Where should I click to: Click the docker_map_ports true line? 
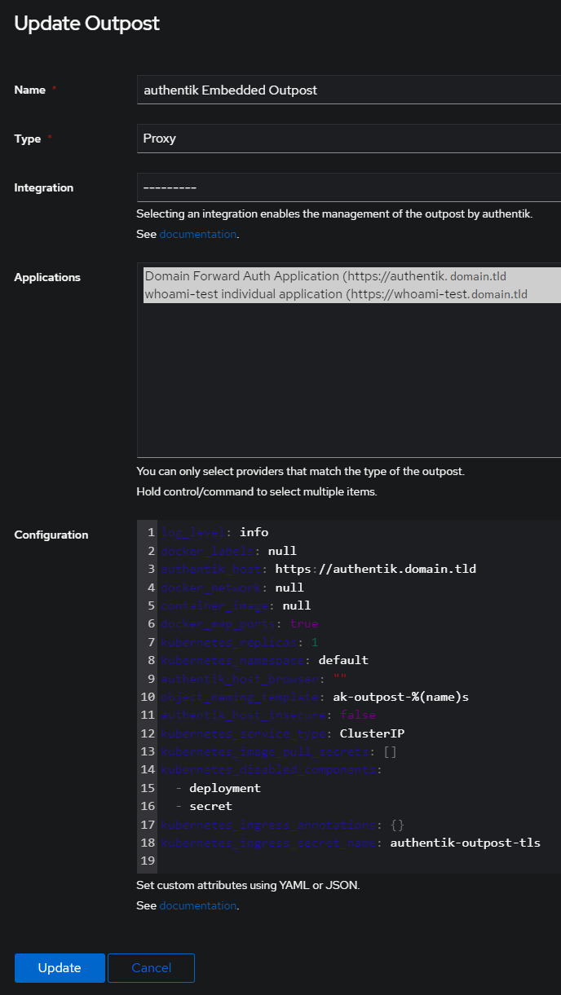click(x=240, y=623)
